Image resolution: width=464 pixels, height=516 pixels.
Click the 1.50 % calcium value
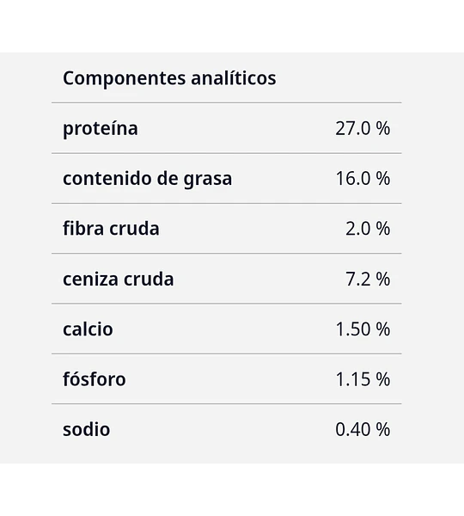pos(363,329)
